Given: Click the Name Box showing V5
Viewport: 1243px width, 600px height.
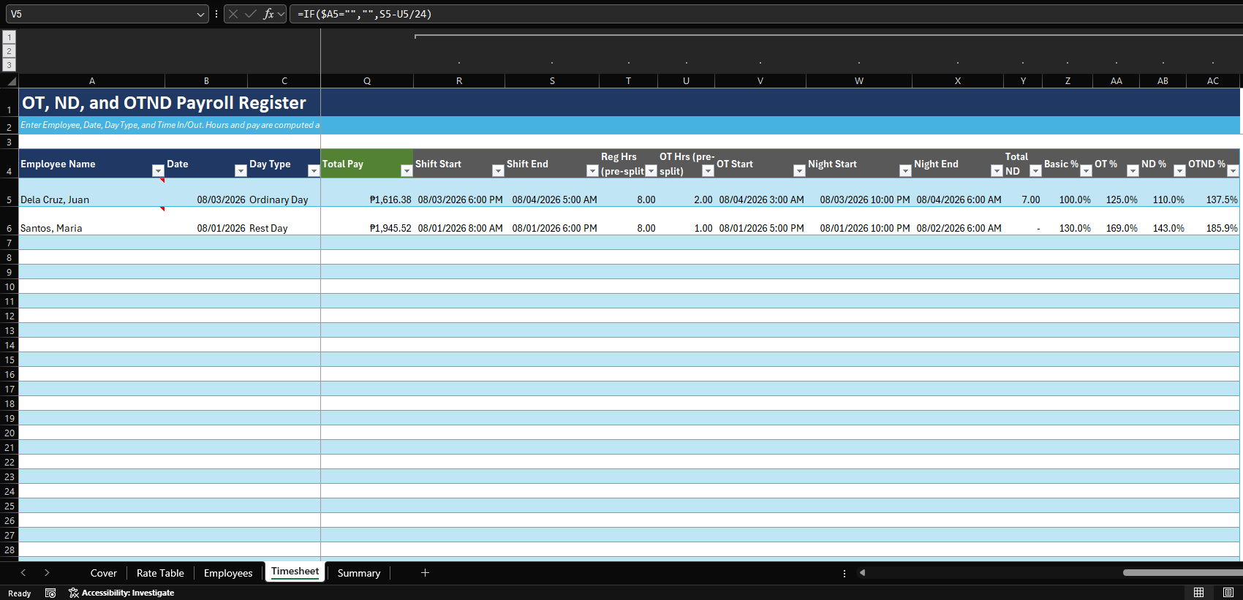Looking at the screenshot, I should 101,14.
